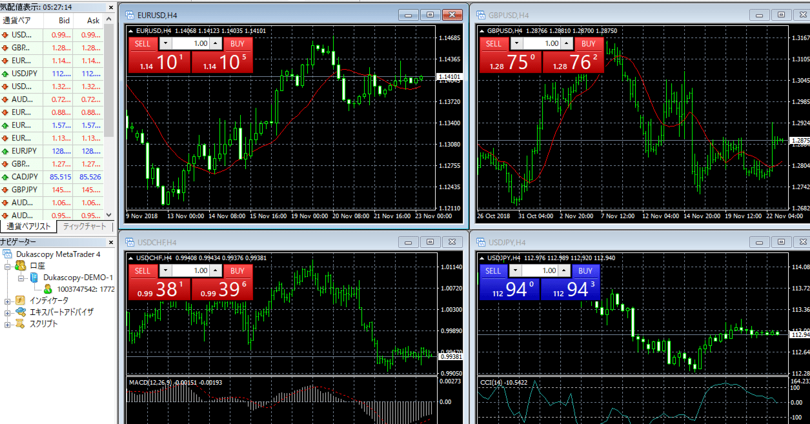Image resolution: width=810 pixels, height=424 pixels.
Task: Increase volume with up arrow on GBPUSD chart
Action: pyautogui.click(x=567, y=44)
